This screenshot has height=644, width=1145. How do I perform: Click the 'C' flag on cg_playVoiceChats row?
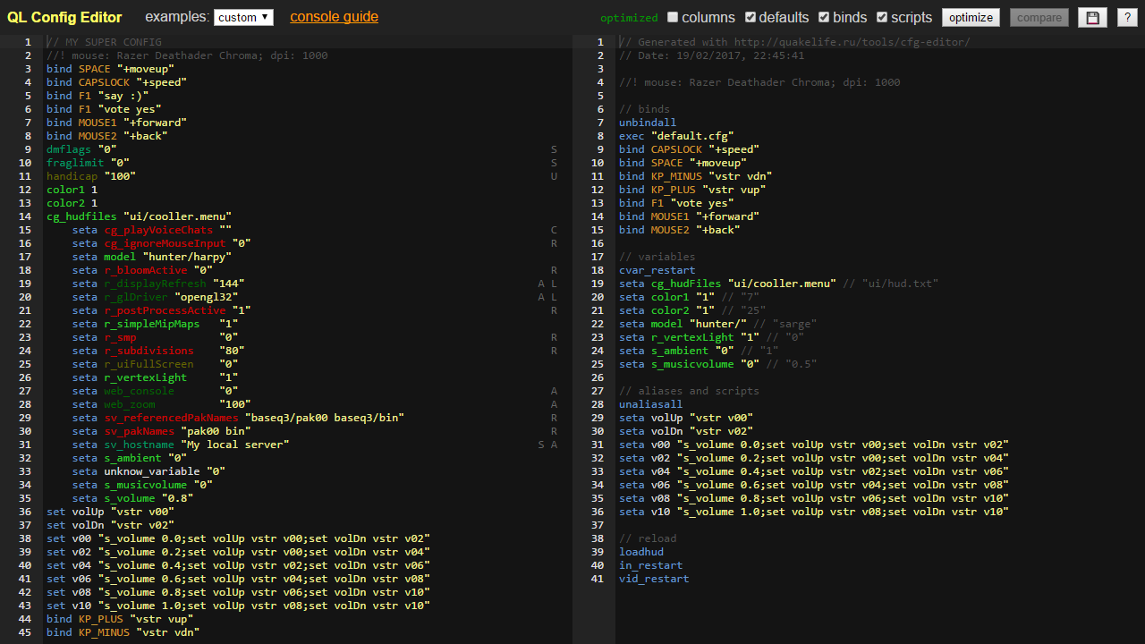click(x=554, y=230)
